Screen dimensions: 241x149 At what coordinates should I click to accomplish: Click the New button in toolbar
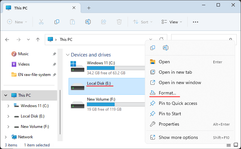tap(17, 22)
